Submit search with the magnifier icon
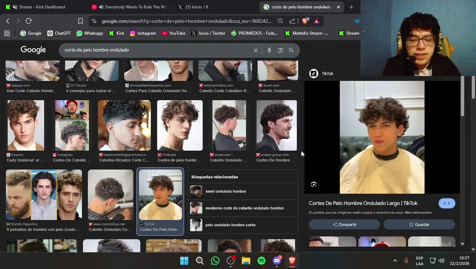The height and width of the screenshot is (269, 476). 291,50
